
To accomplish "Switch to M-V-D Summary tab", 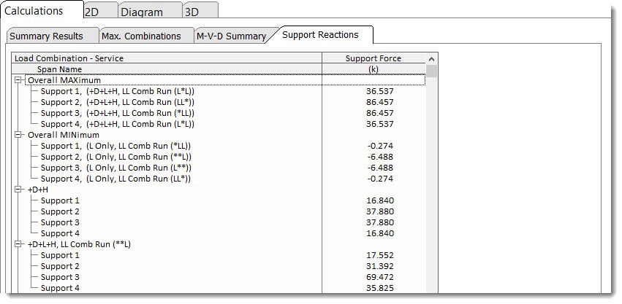I will pos(230,36).
